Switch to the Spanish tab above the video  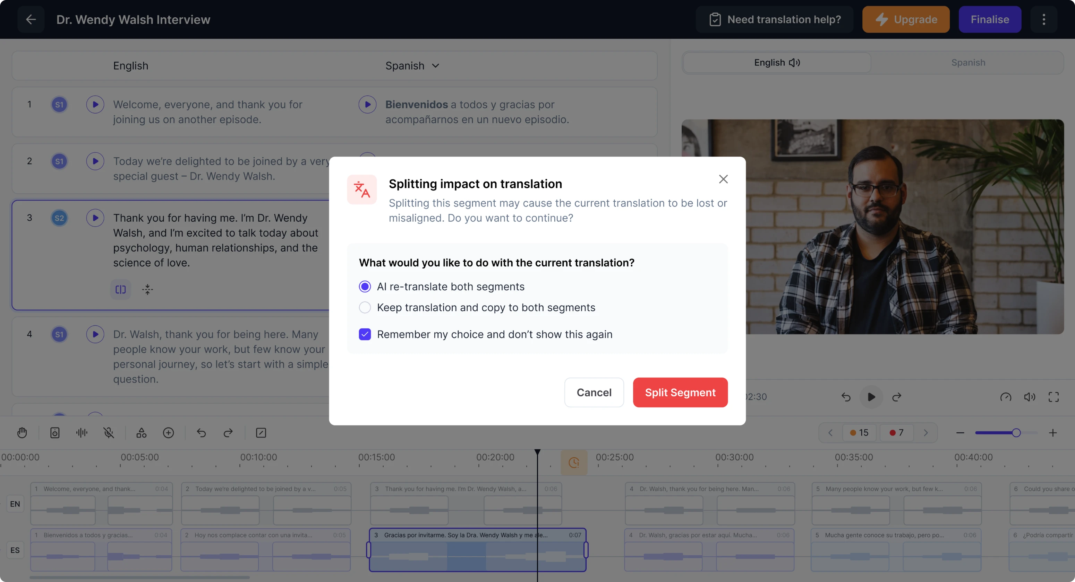[x=968, y=63]
